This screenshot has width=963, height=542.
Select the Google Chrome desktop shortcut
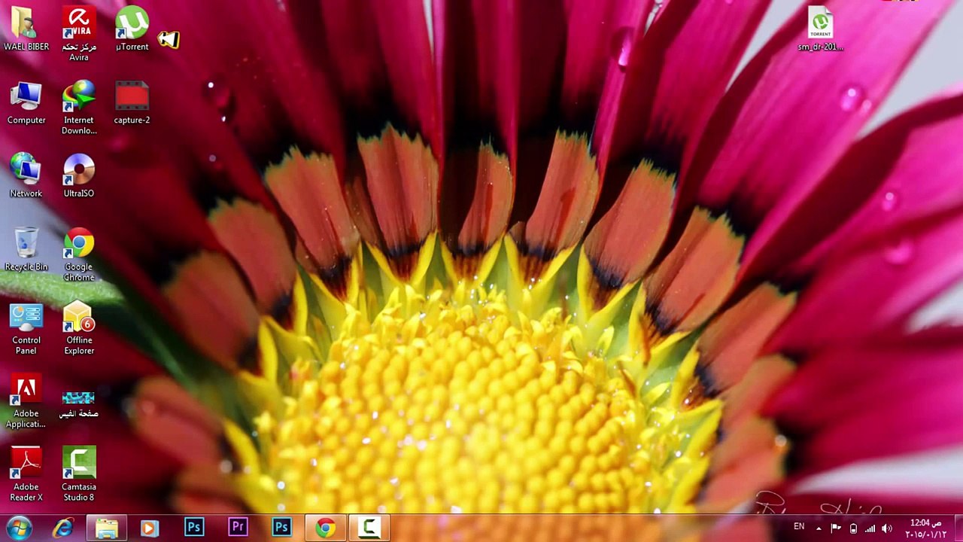[79, 254]
